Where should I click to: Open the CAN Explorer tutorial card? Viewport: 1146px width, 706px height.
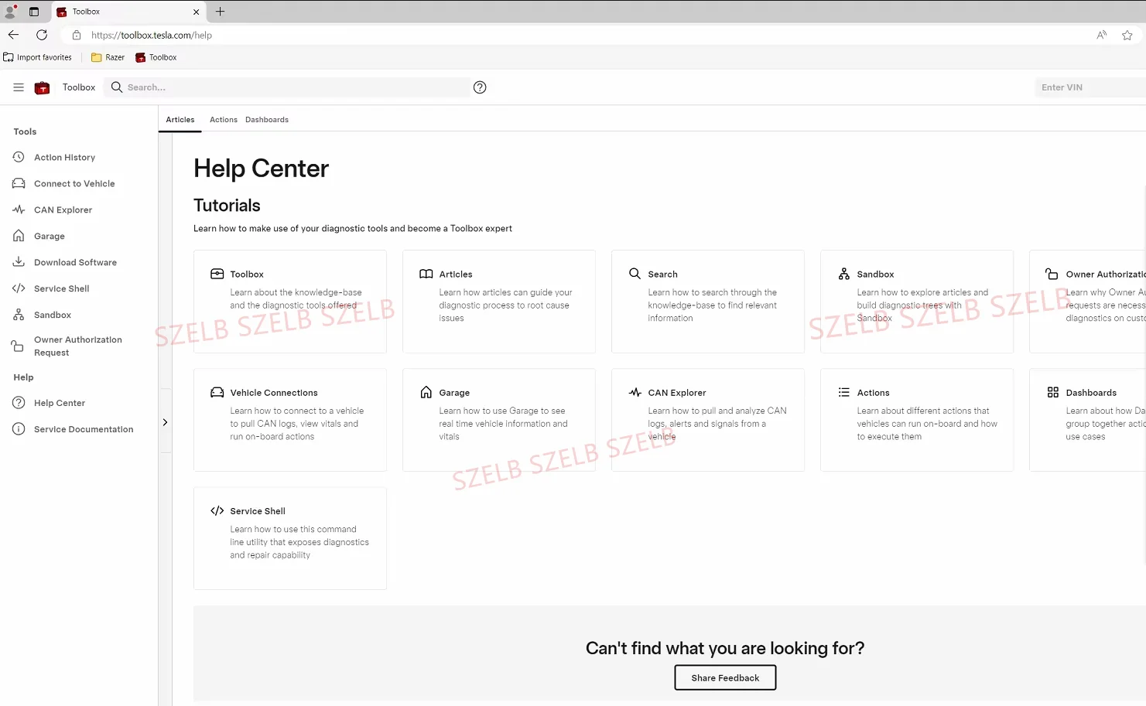(708, 420)
